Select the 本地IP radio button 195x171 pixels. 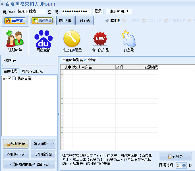point(107,20)
